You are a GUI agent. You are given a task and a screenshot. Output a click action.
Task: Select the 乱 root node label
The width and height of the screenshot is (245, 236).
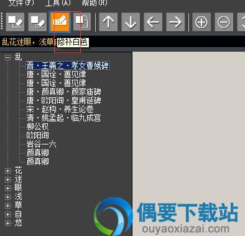click(18, 57)
